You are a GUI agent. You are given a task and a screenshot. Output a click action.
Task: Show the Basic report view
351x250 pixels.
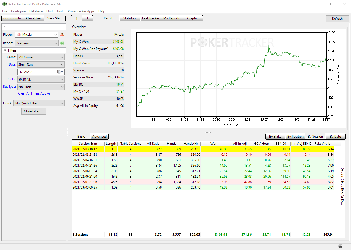[81, 137]
